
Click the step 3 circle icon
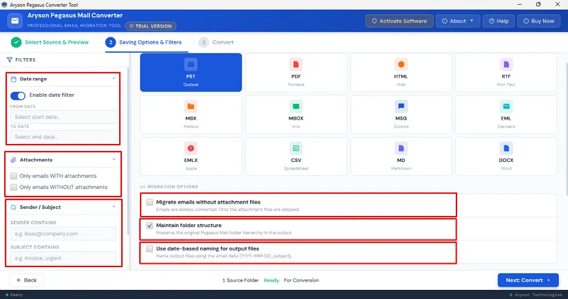click(x=204, y=42)
